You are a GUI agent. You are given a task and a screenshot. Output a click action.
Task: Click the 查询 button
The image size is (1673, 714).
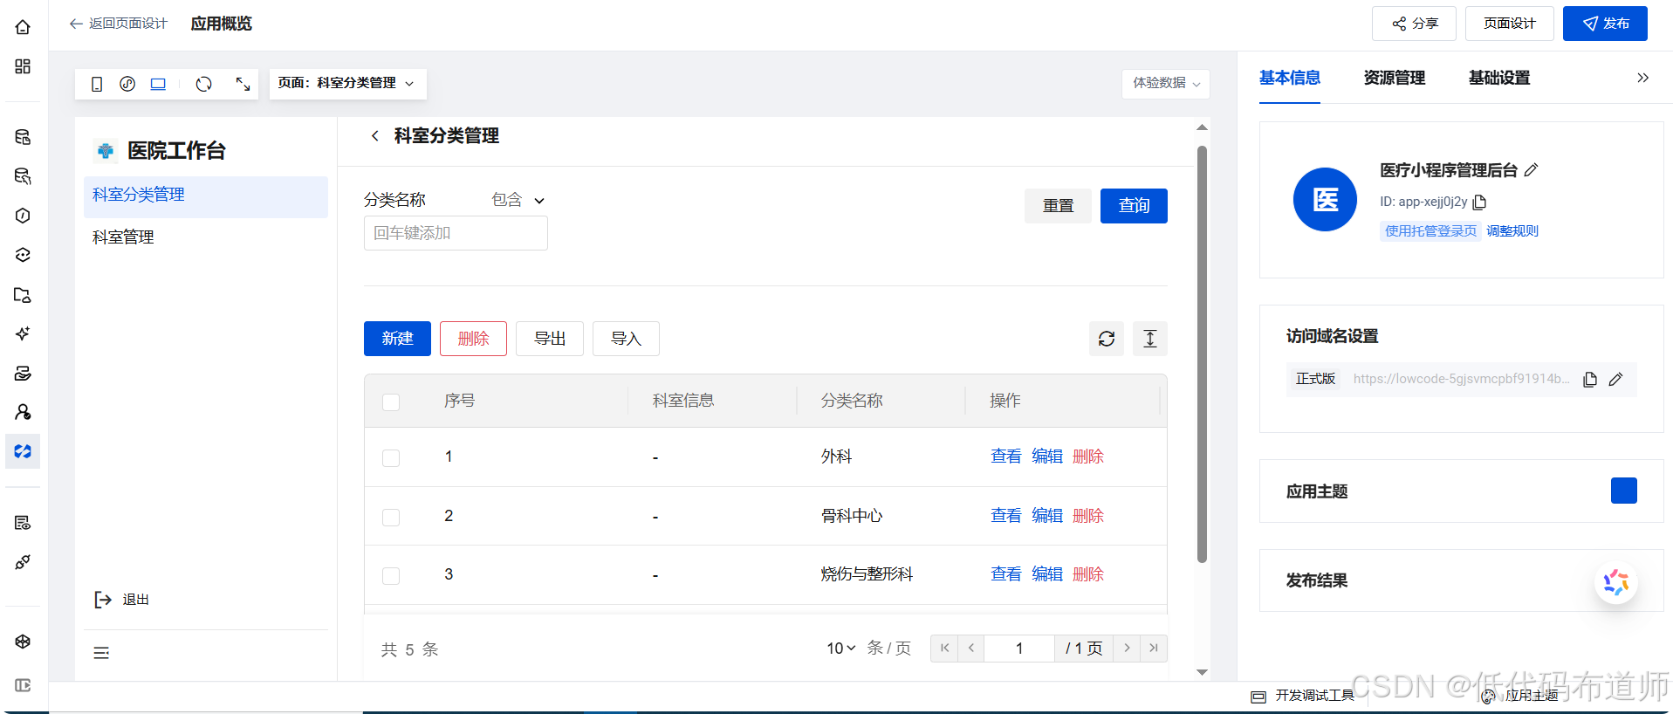1134,206
